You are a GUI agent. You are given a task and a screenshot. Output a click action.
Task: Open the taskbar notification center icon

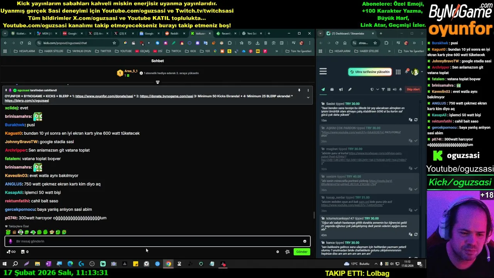coord(420,264)
